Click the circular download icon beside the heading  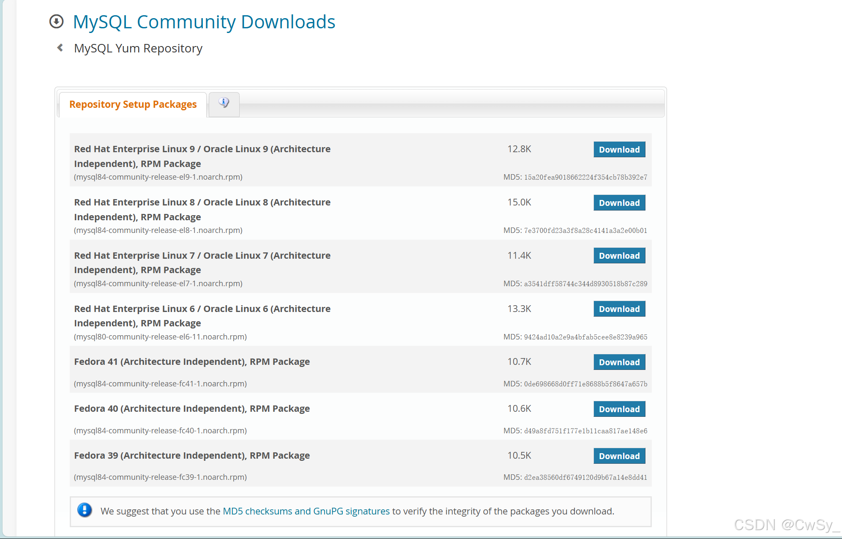click(x=56, y=22)
